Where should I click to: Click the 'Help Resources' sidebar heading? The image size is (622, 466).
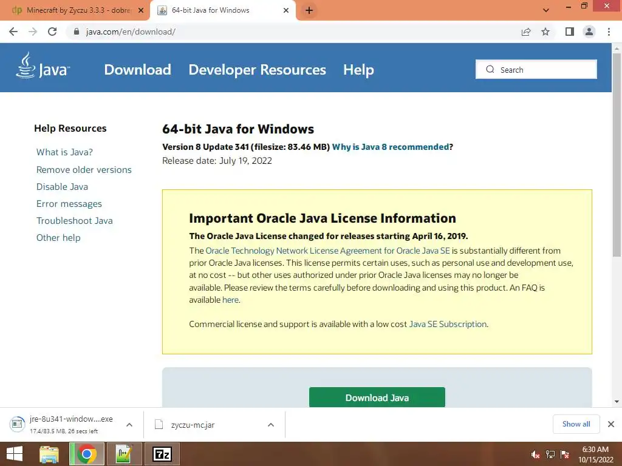coord(70,129)
